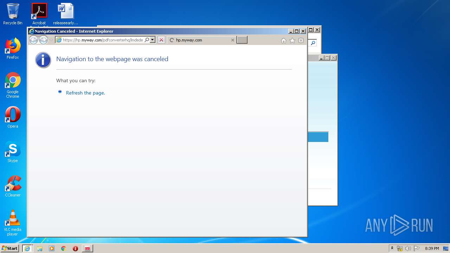Open the Acrobat Reader desktop shortcut
450x253 pixels.
click(39, 14)
